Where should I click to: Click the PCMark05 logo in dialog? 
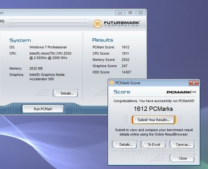click(181, 92)
